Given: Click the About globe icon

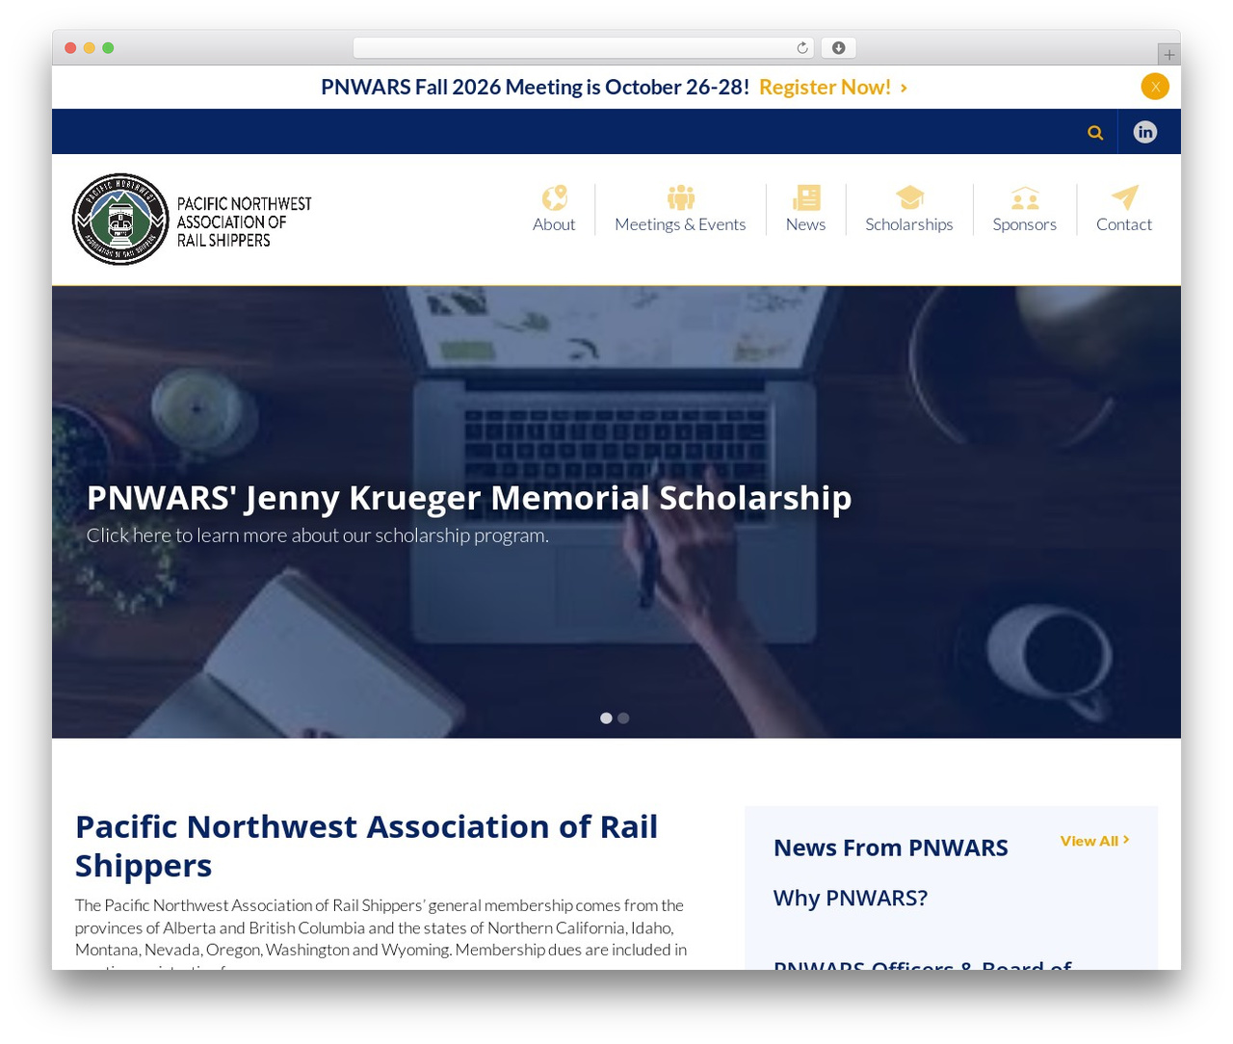Looking at the screenshot, I should pyautogui.click(x=554, y=197).
